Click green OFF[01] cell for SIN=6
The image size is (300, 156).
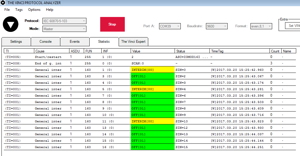[x=153, y=96]
